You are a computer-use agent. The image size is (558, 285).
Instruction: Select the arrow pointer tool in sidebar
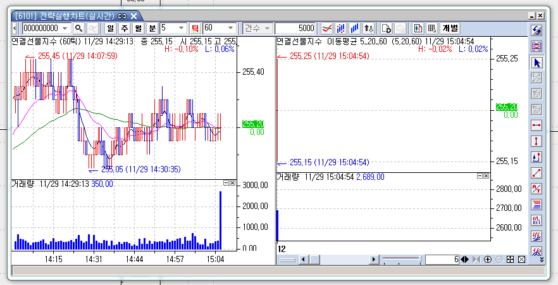coord(536,63)
